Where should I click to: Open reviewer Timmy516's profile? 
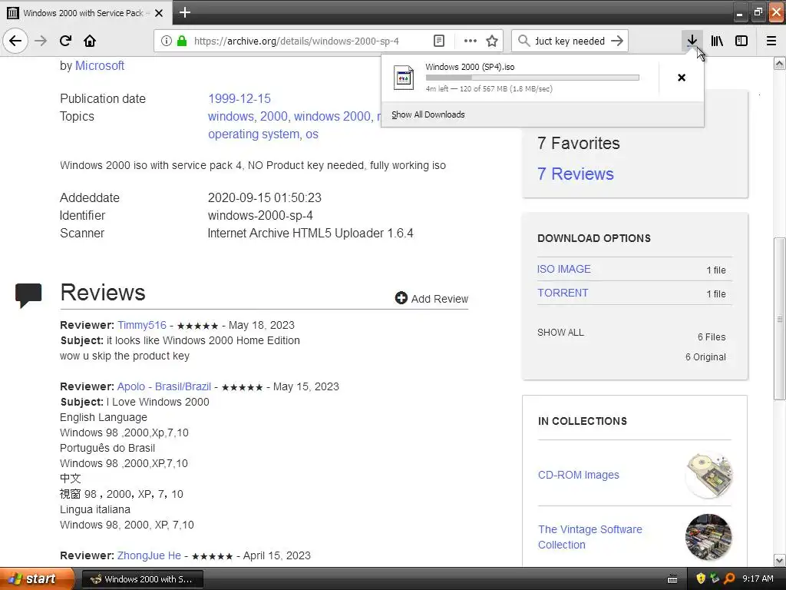[x=142, y=325]
